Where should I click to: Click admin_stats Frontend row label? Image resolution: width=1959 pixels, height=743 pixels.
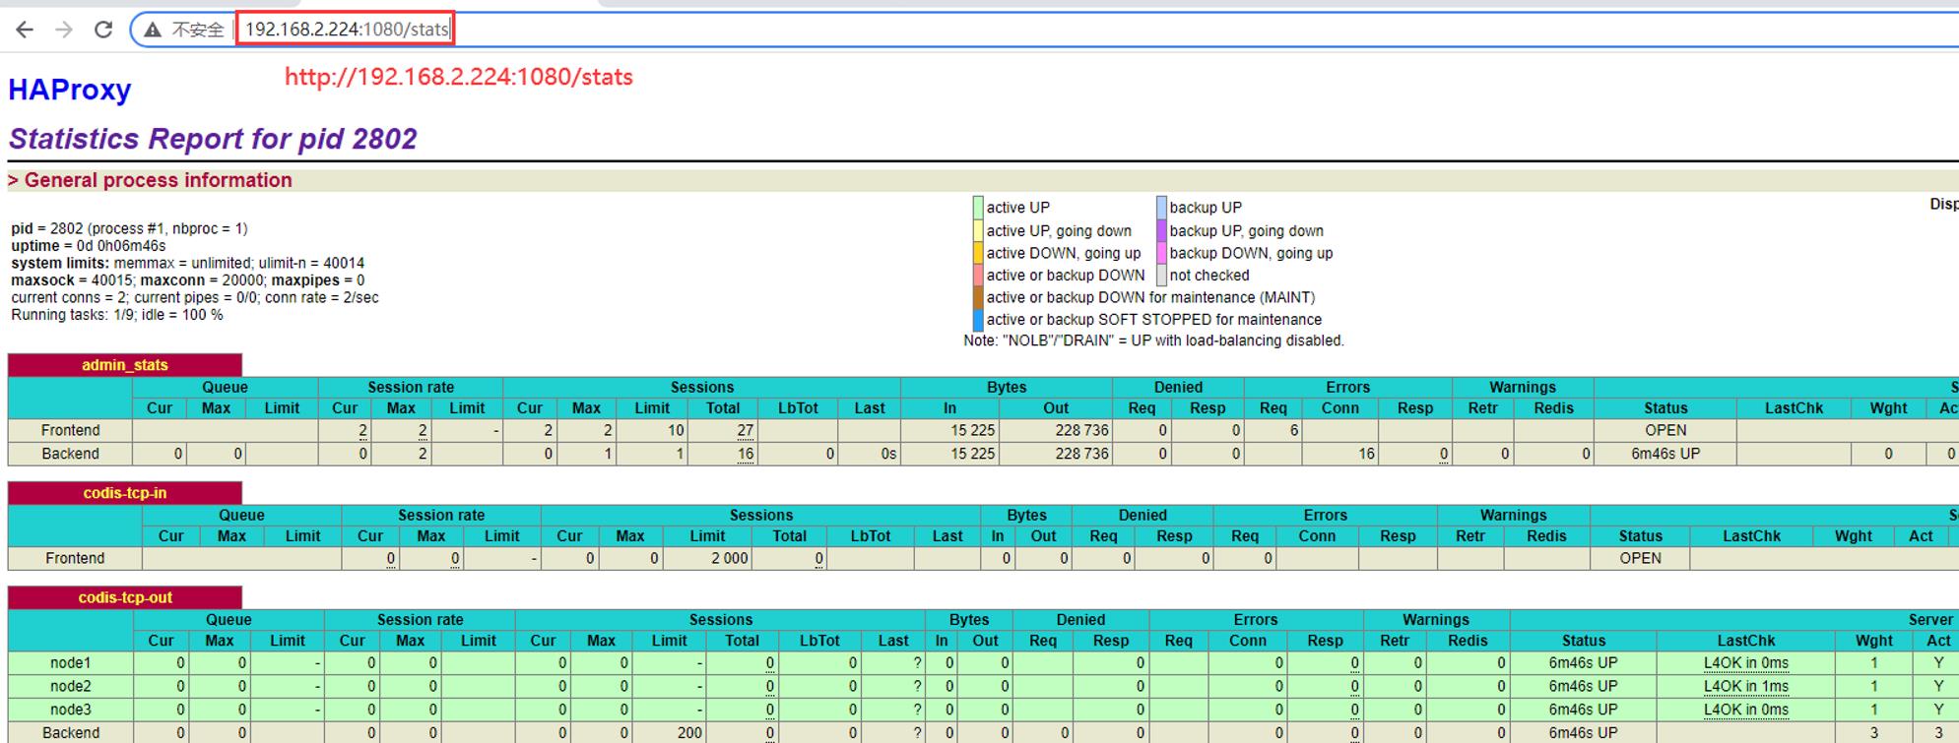[70, 431]
